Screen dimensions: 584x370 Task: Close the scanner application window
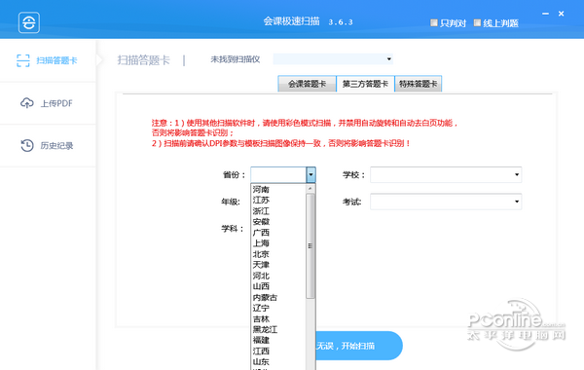tap(561, 14)
